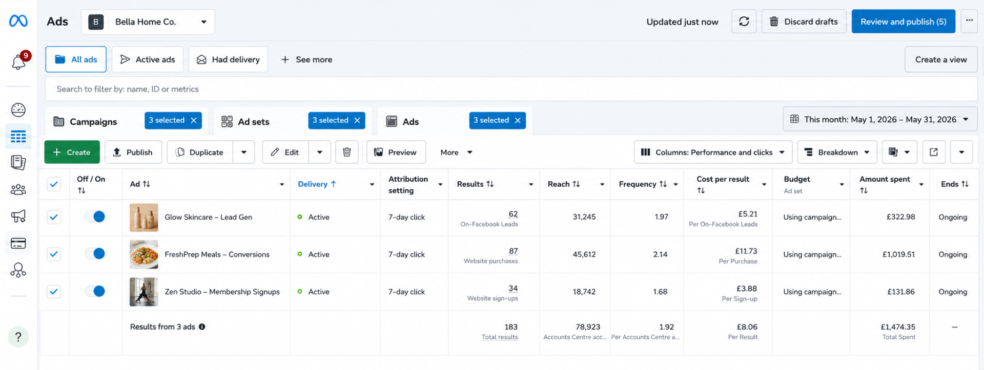Uncheck the Zen Studio – Membership Signups row

point(54,291)
